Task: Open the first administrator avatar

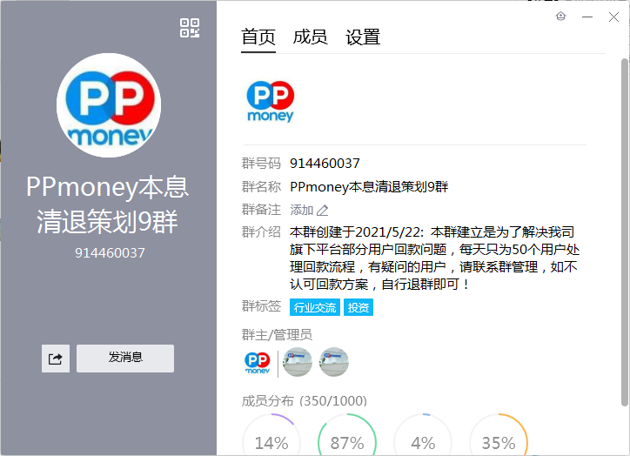Action: (x=298, y=362)
